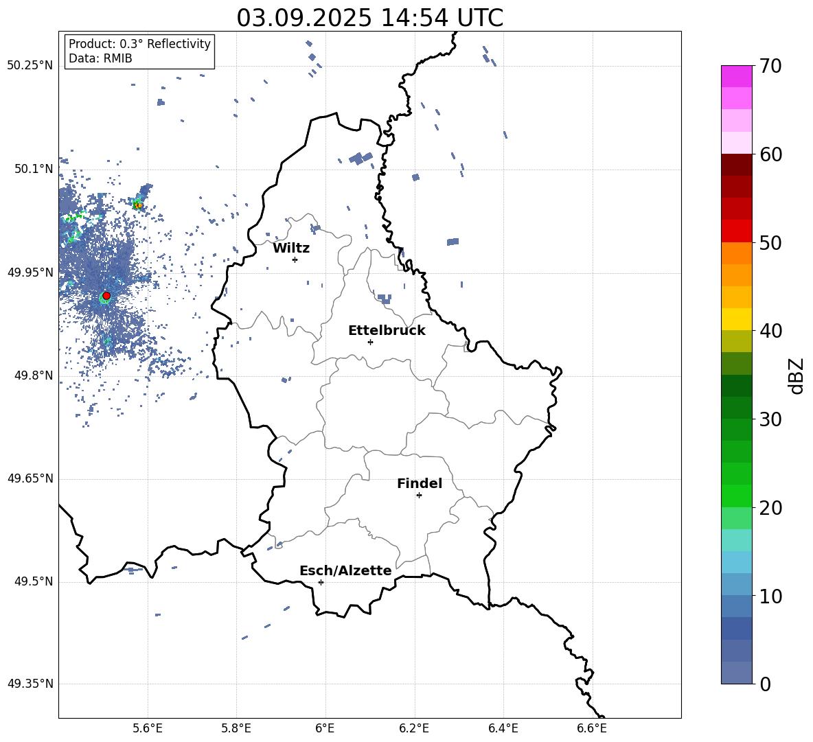Click the 30 value on colorbar
813x742 pixels.
[770, 419]
